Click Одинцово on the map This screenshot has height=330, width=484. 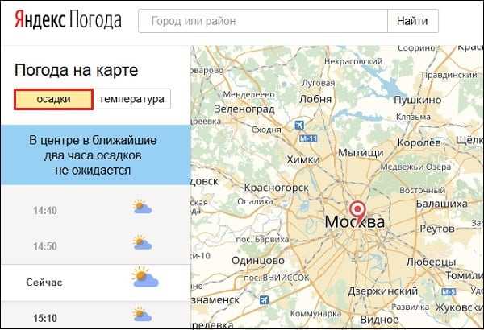(x=258, y=261)
